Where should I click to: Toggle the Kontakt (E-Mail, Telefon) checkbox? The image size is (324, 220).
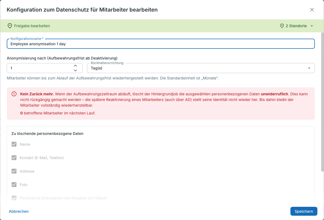coord(14,158)
